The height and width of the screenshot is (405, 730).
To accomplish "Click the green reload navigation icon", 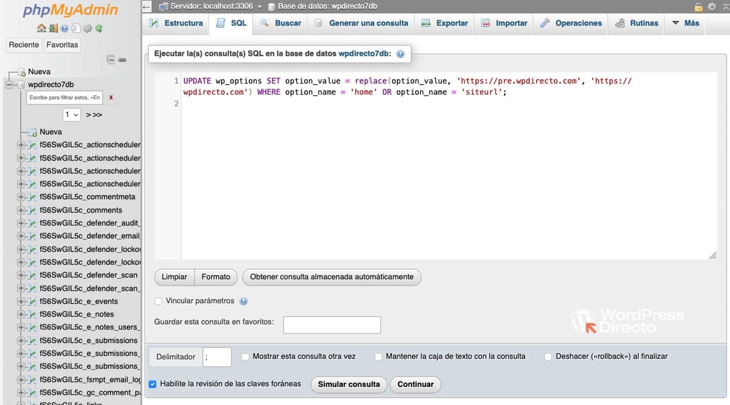I will point(99,28).
